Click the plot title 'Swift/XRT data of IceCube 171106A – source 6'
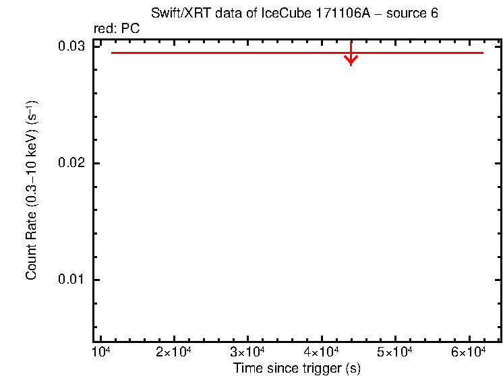The height and width of the screenshot is (376, 503). coord(295,13)
